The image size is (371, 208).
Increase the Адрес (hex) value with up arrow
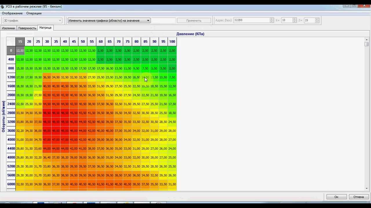tap(272, 19)
